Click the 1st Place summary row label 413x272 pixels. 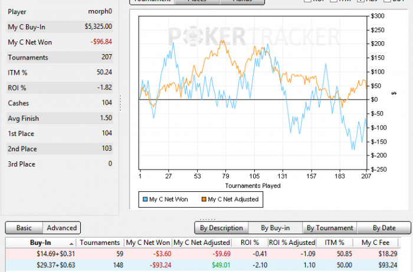click(21, 134)
